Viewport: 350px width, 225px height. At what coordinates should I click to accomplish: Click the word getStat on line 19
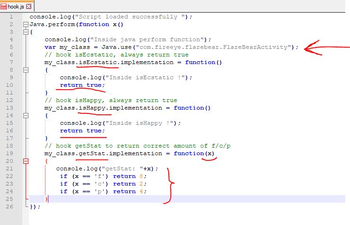tap(92, 153)
